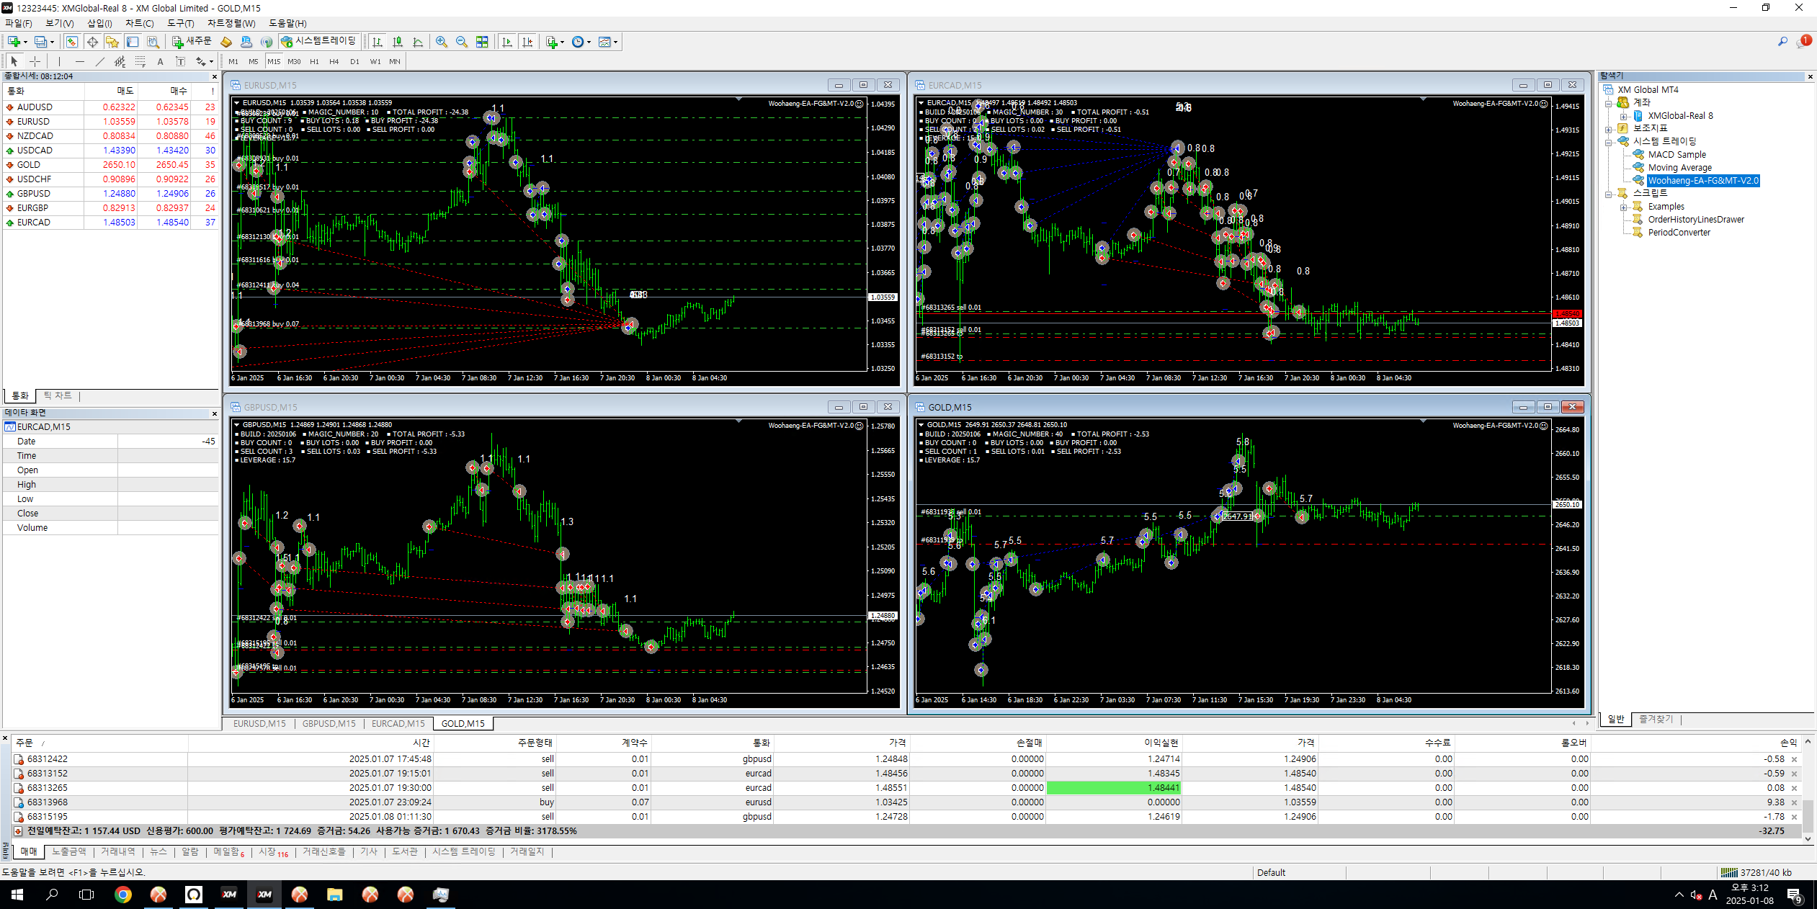
Task: Select the Fibonacci retracement drawing tool
Action: point(140,62)
